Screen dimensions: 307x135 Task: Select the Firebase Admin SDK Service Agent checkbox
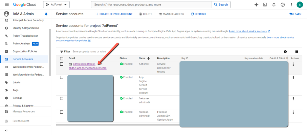[x=61, y=112]
